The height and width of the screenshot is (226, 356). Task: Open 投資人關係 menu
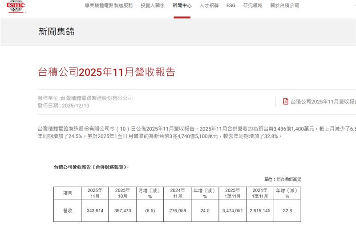(x=153, y=5)
